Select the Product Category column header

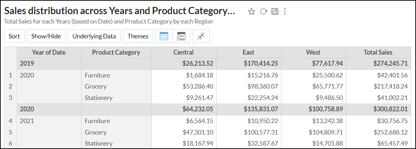click(x=116, y=53)
